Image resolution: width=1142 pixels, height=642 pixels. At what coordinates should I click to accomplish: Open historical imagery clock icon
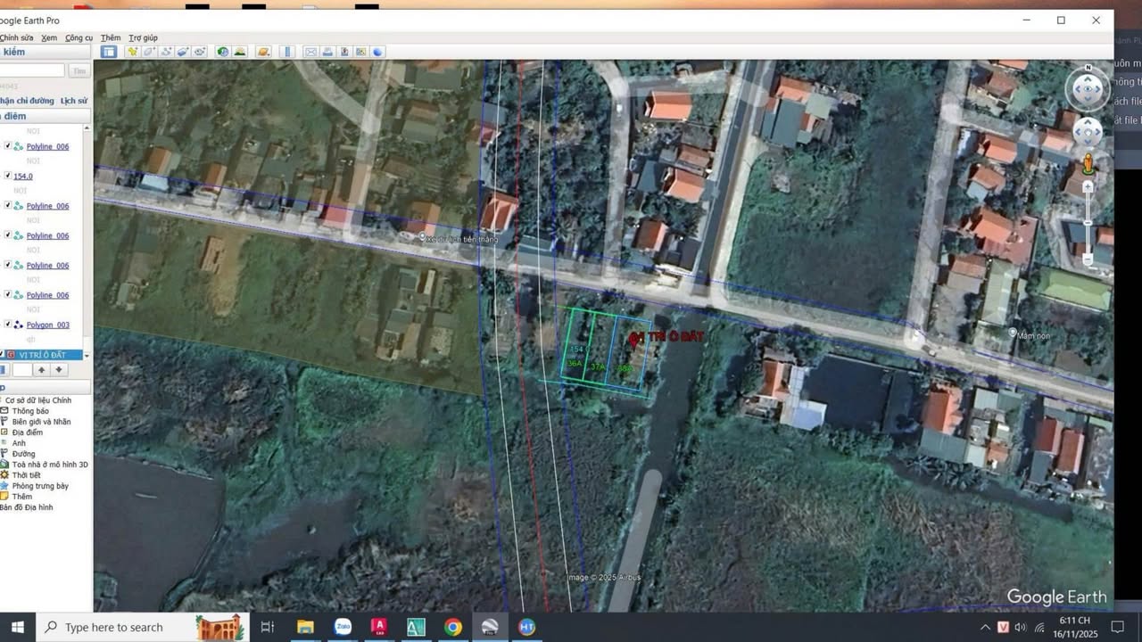[x=222, y=52]
